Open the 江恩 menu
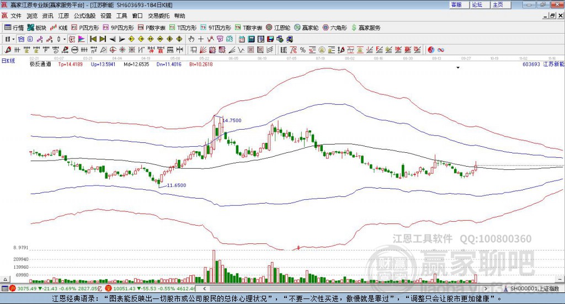 point(63,16)
